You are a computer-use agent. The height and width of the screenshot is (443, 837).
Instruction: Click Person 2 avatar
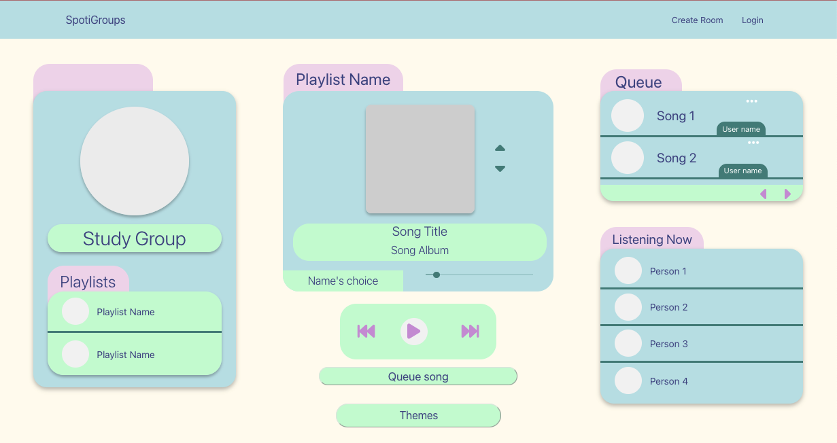pos(628,307)
